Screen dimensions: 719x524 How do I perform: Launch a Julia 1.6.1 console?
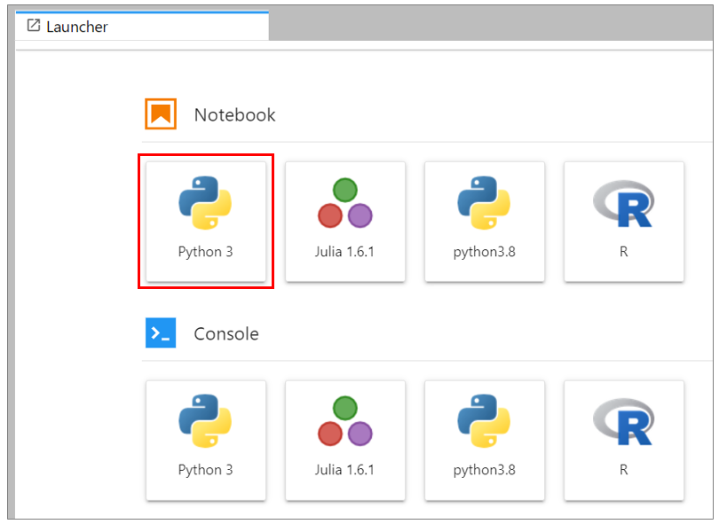pyautogui.click(x=345, y=440)
